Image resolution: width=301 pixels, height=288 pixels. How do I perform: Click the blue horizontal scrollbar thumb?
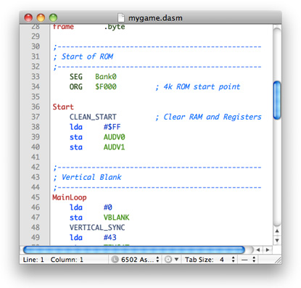(134, 250)
